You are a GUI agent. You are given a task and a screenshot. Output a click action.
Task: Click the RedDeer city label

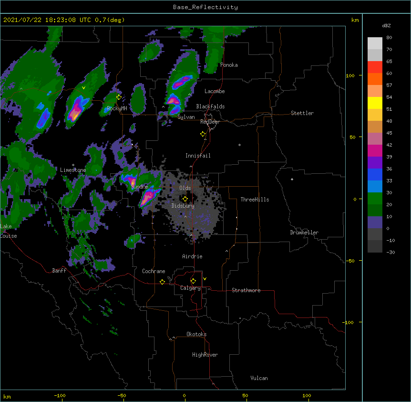click(210, 122)
